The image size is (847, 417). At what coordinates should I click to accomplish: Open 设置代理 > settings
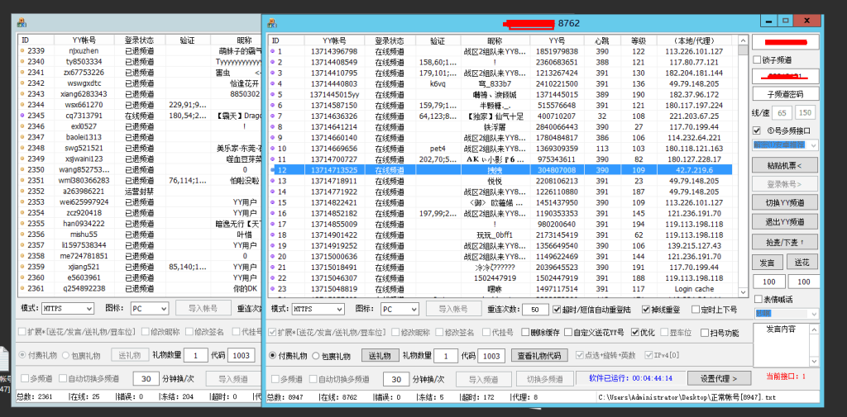point(717,378)
